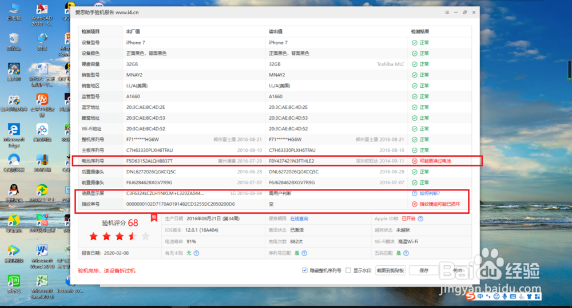Click the 截图到剪贴板 button
Viewport: 572px width, 308px height.
click(x=390, y=270)
